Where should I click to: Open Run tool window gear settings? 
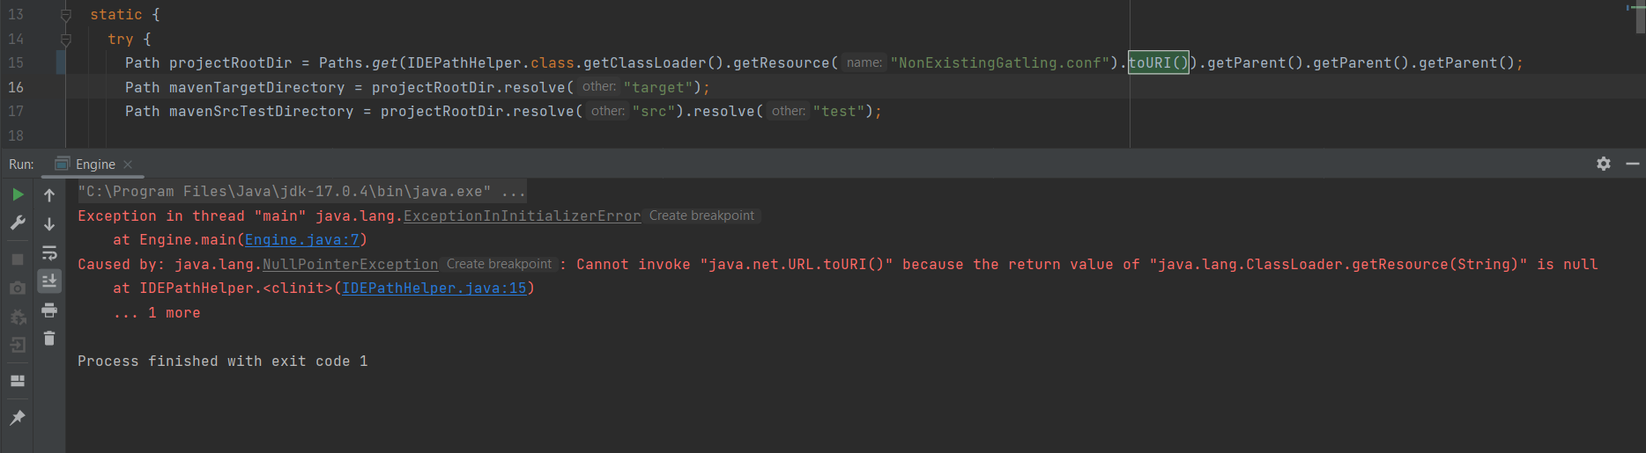click(1604, 164)
